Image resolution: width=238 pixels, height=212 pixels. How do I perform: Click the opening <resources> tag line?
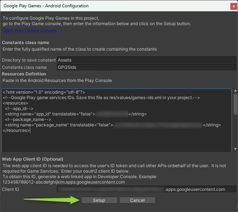pos(15,103)
